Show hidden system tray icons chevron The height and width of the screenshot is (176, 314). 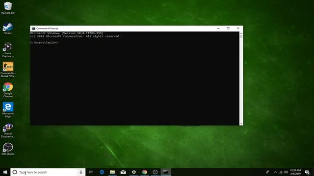(x=275, y=172)
